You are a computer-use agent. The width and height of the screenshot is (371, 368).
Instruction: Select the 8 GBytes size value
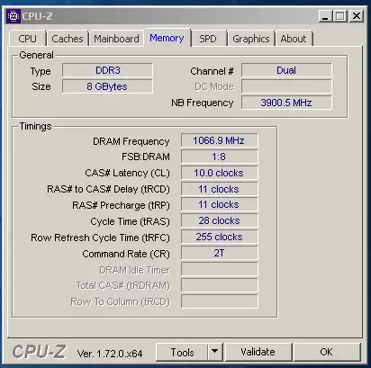point(107,86)
